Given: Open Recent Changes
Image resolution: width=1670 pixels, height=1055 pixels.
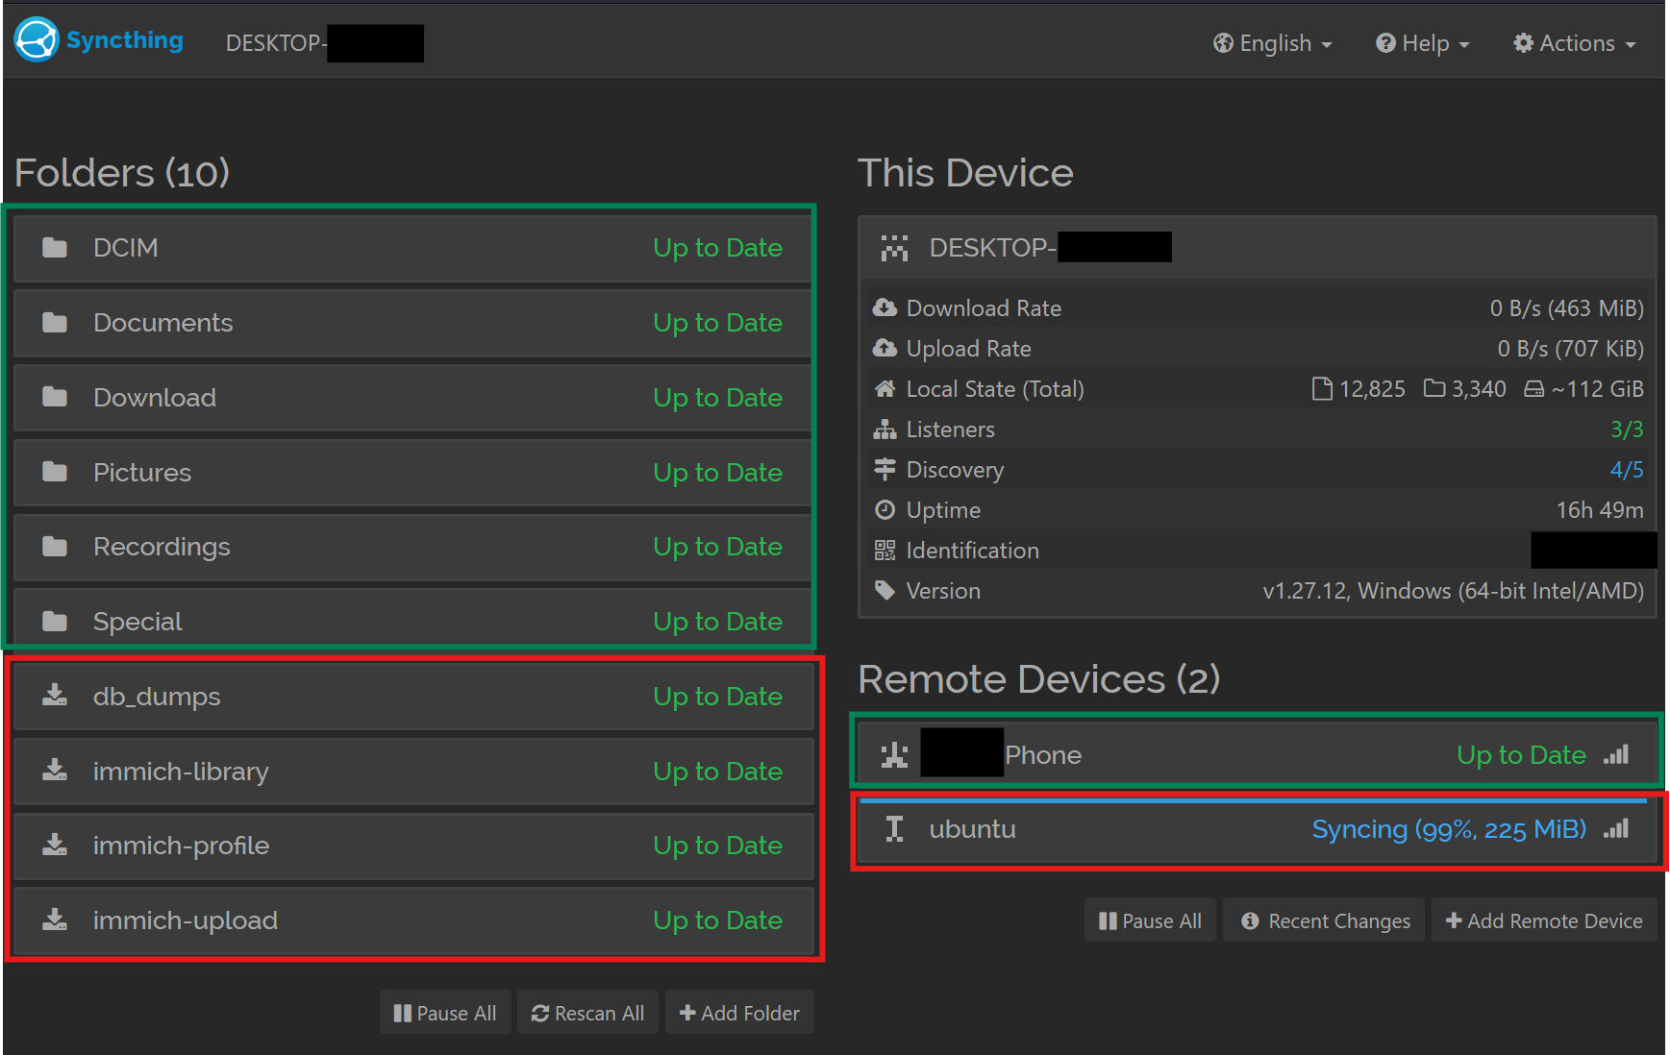Looking at the screenshot, I should (x=1324, y=920).
